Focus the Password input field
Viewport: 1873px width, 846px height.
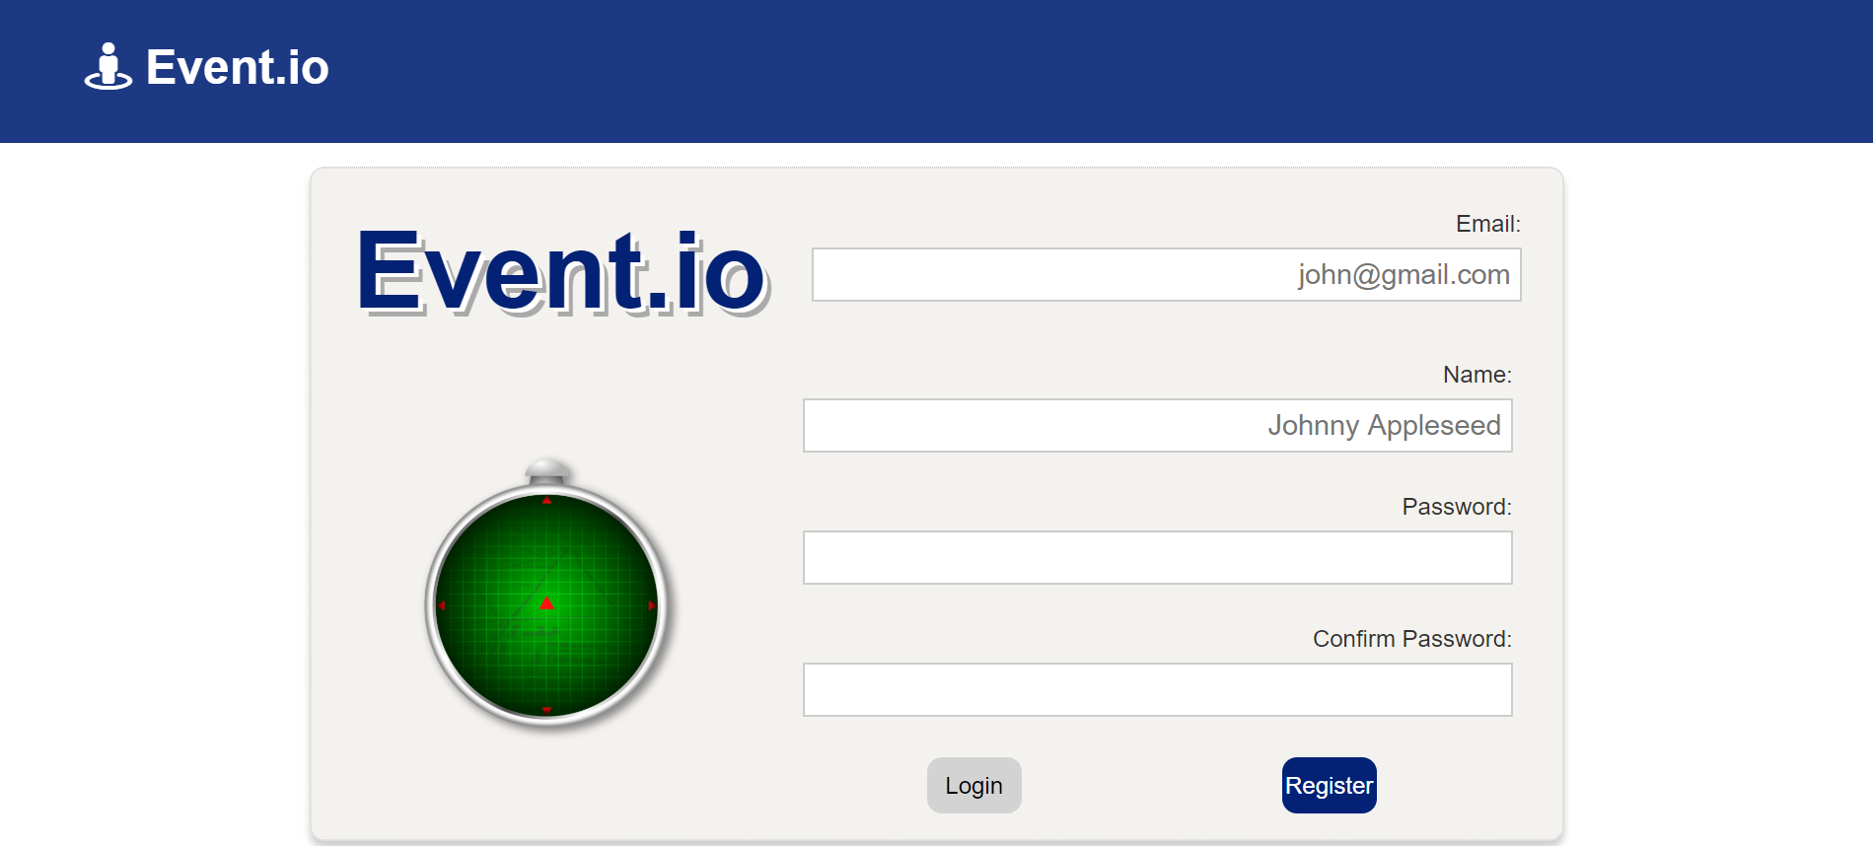1157,557
